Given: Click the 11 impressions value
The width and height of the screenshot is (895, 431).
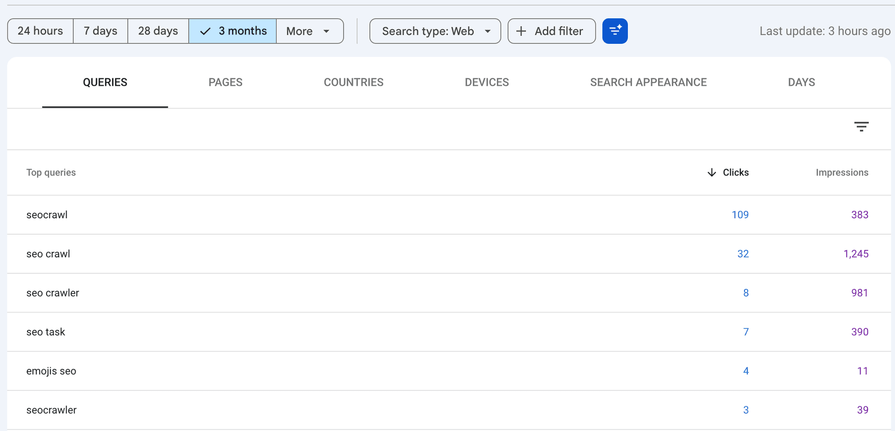Looking at the screenshot, I should pos(862,371).
